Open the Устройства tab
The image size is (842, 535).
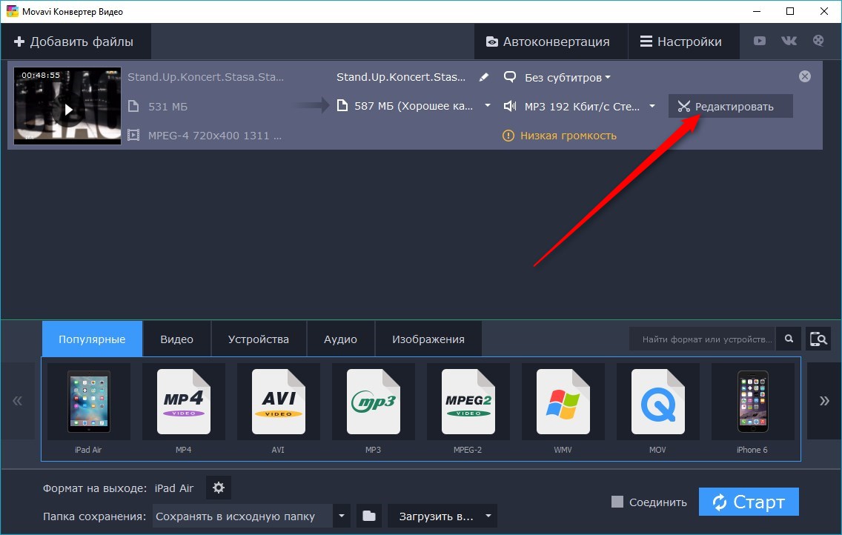coord(258,339)
